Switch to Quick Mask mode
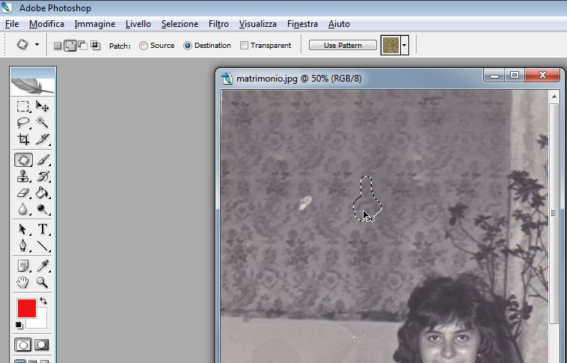The image size is (567, 363). click(x=41, y=345)
